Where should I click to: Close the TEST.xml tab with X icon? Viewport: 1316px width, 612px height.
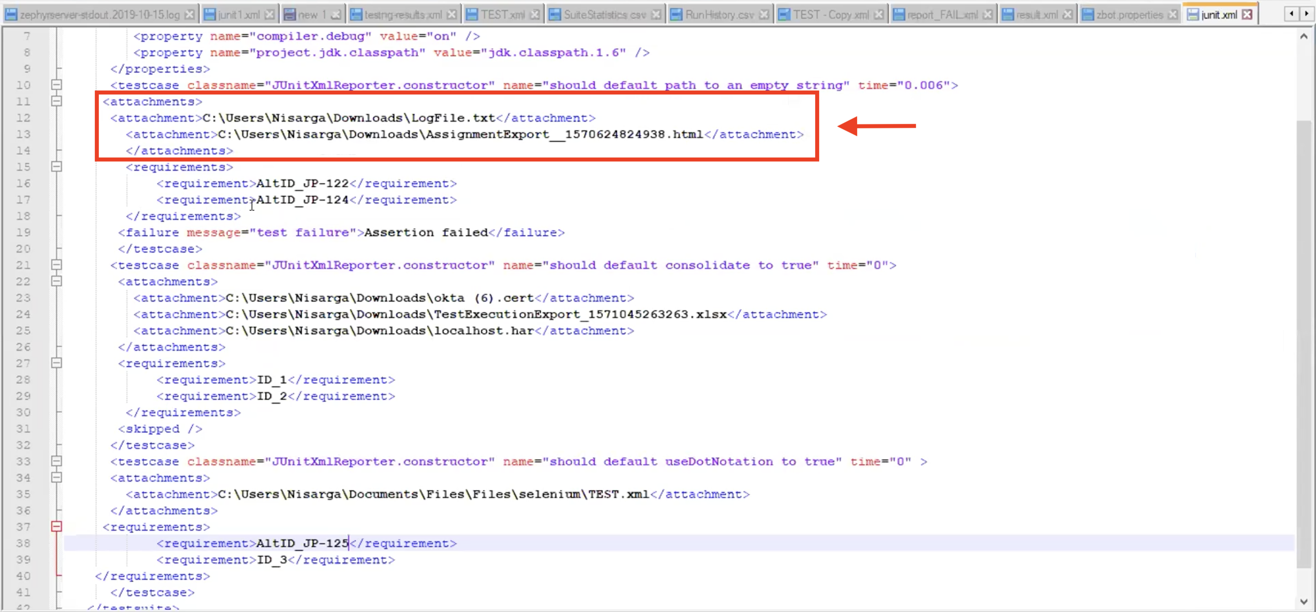tap(534, 15)
